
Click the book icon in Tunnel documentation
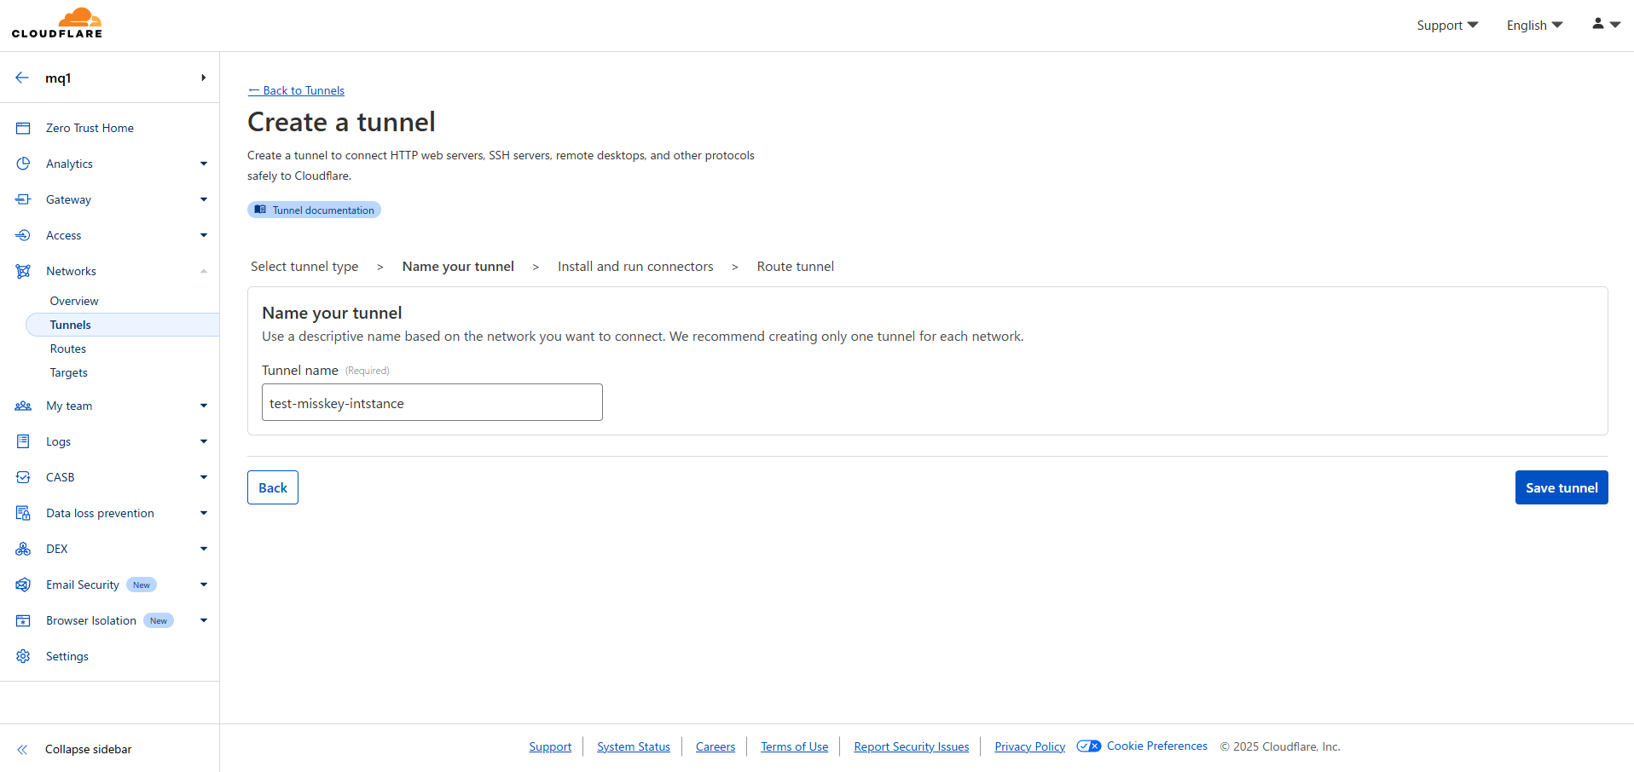click(x=260, y=210)
